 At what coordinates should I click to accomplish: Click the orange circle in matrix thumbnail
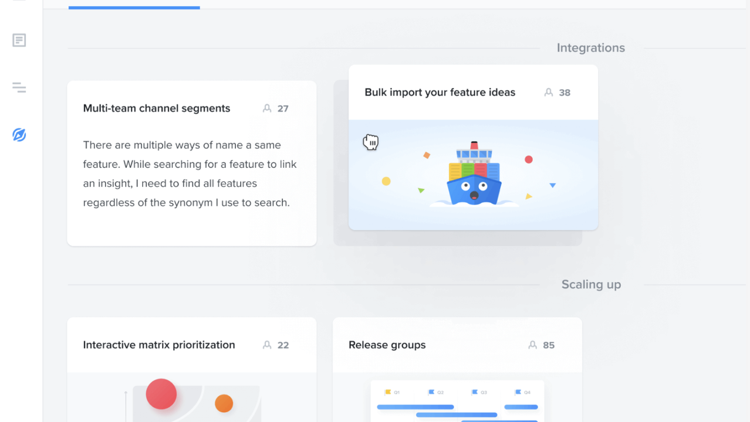point(224,403)
